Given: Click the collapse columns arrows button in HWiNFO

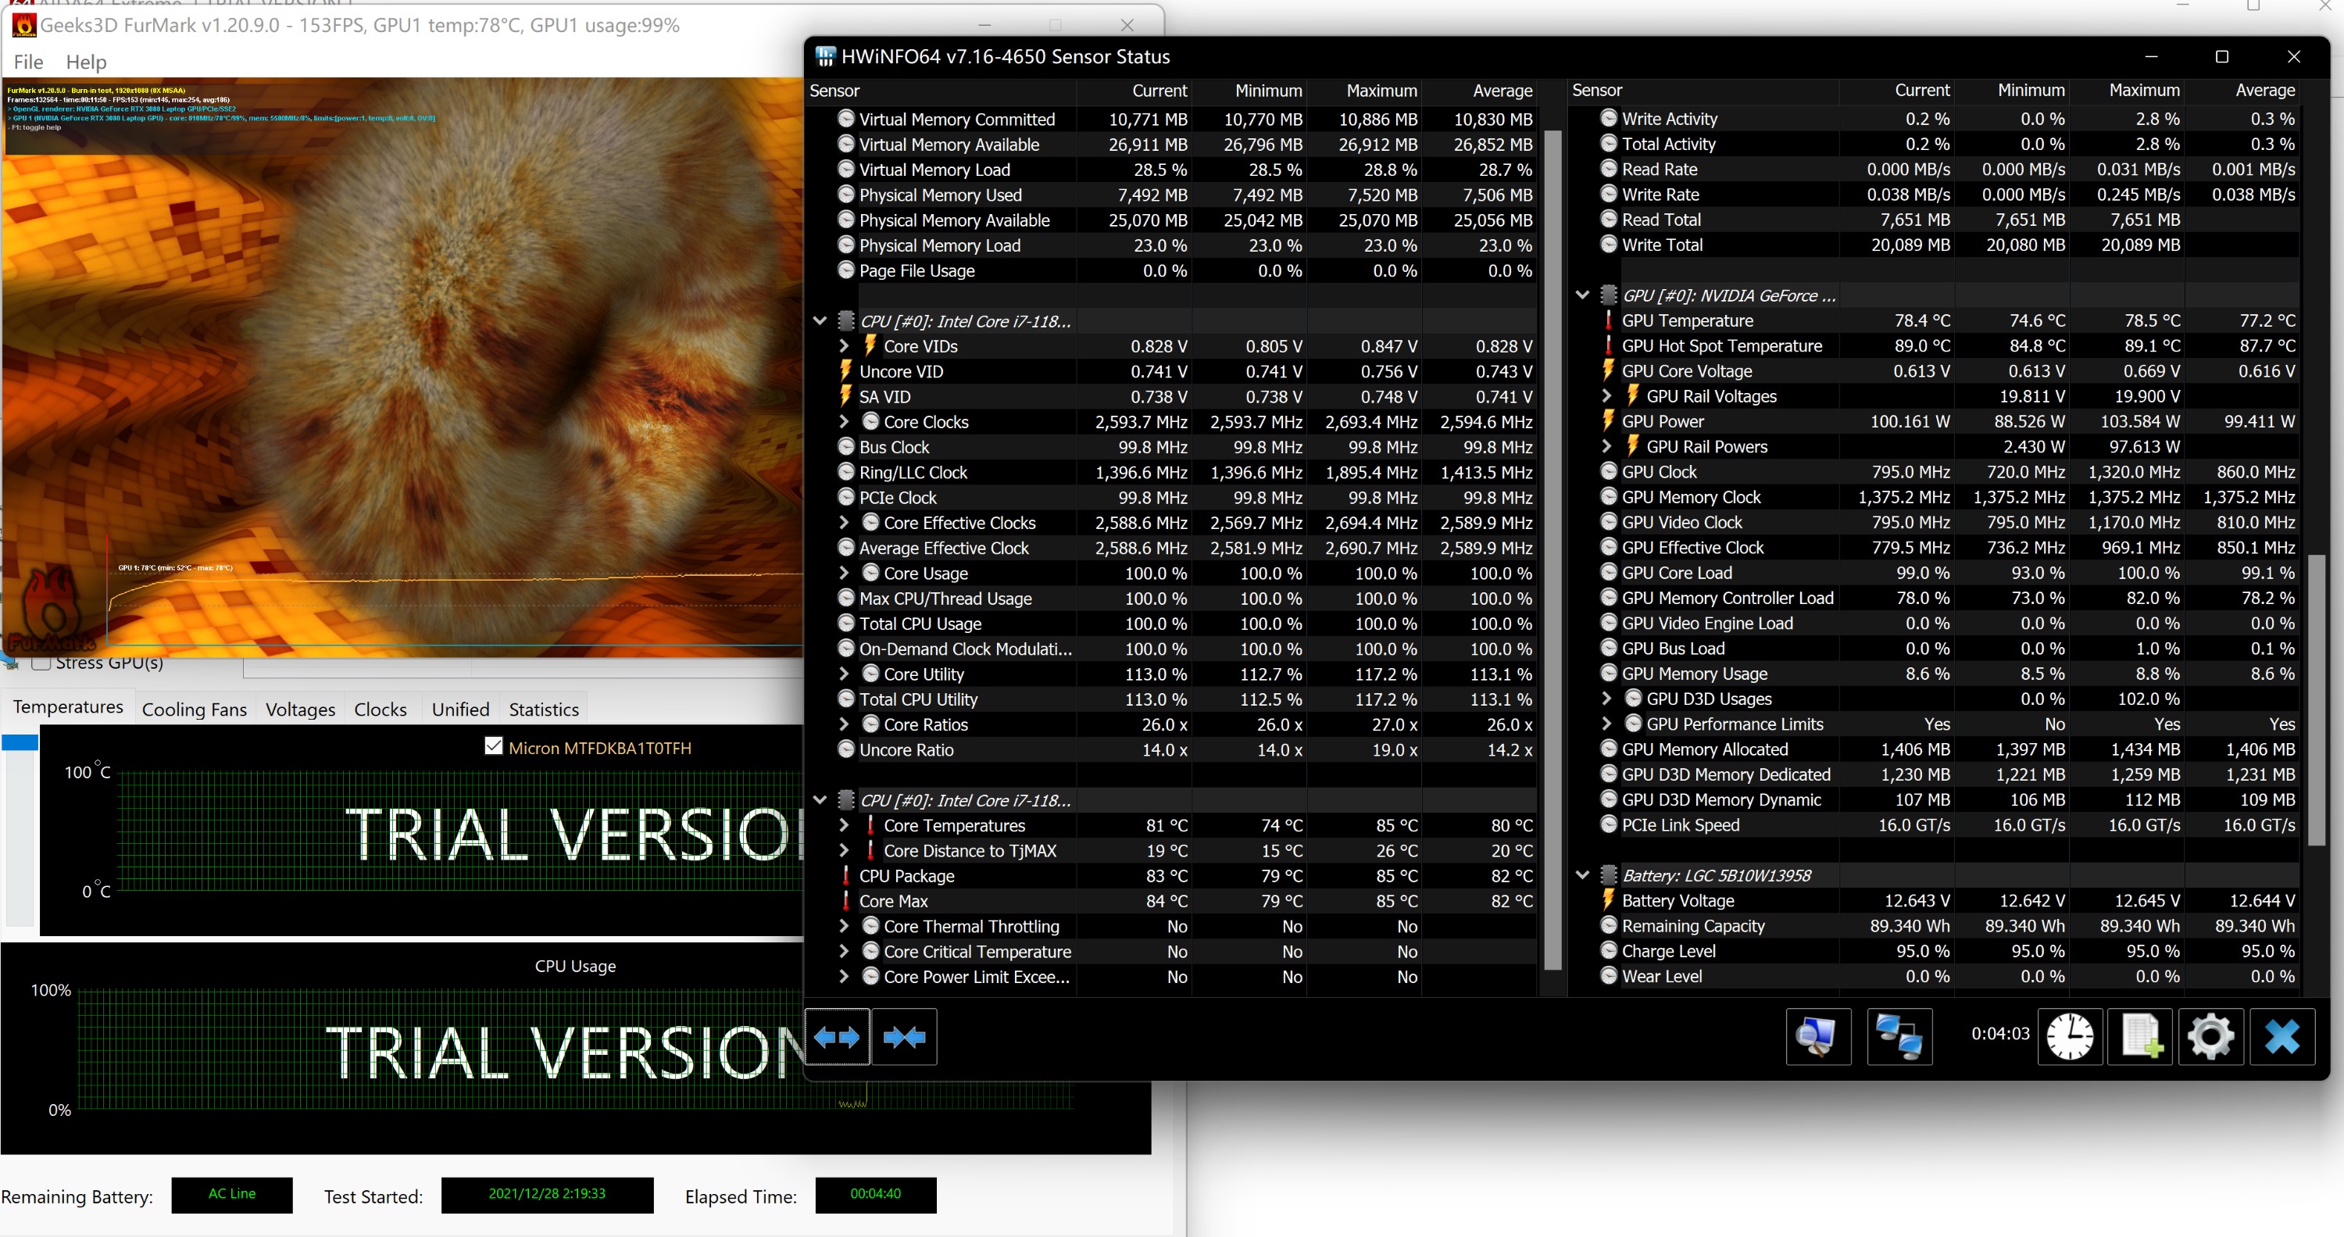Looking at the screenshot, I should point(903,1036).
